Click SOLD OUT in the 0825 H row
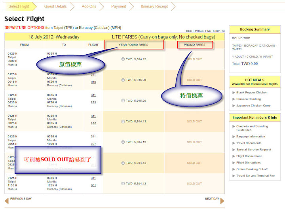 tap(194, 122)
